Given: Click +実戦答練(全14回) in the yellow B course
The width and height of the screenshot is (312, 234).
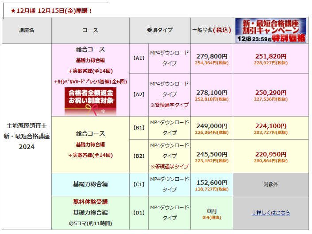Looking at the screenshot, I should click(x=91, y=155).
